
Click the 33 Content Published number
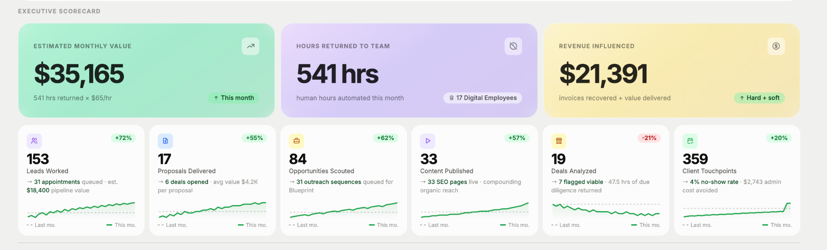click(429, 159)
